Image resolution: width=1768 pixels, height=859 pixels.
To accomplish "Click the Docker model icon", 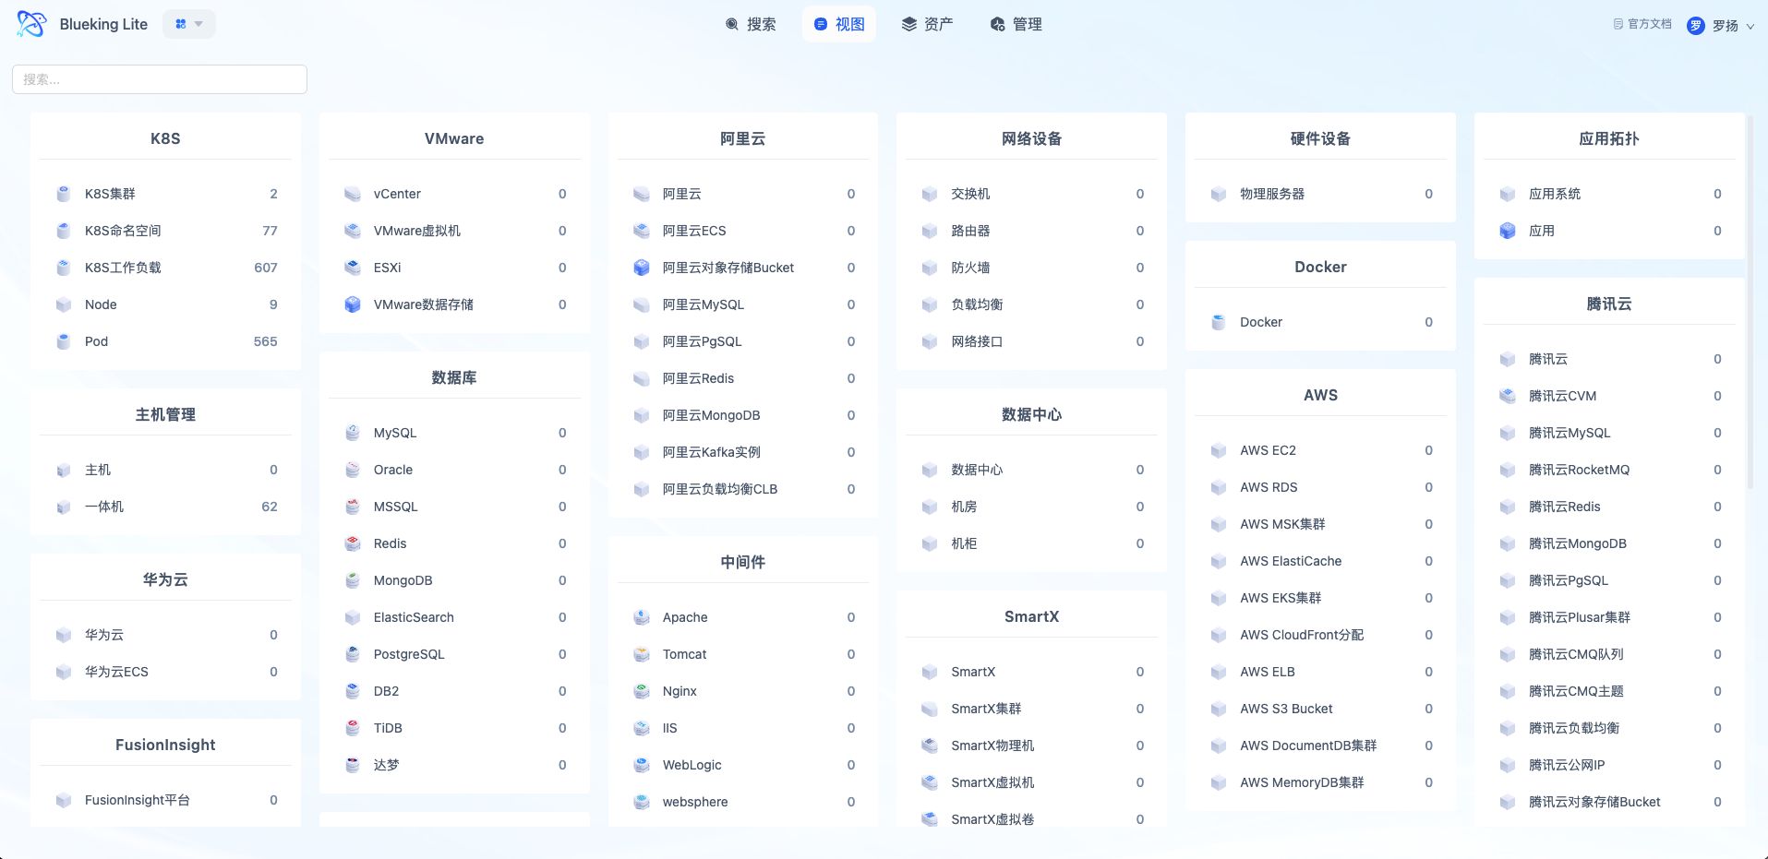I will coord(1219,322).
